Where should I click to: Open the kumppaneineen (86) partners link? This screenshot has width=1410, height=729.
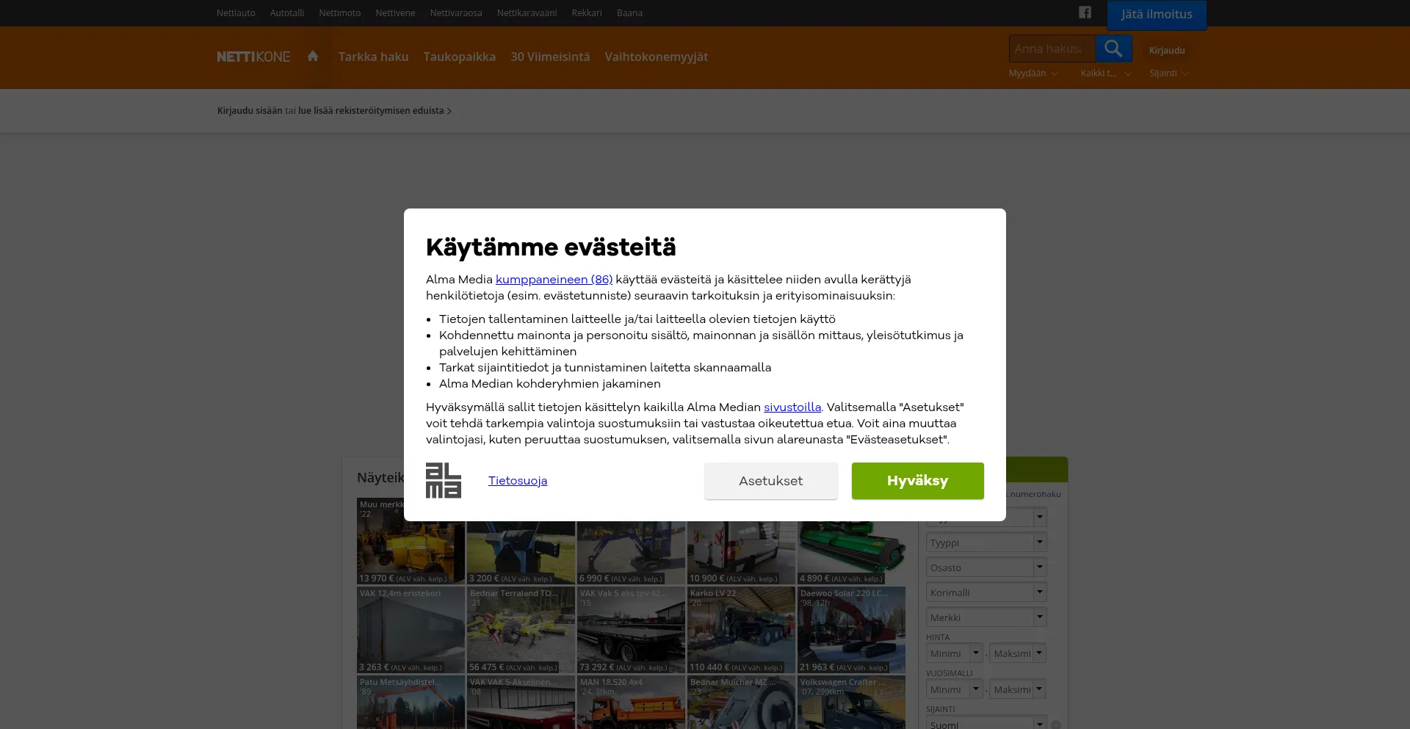tap(554, 280)
